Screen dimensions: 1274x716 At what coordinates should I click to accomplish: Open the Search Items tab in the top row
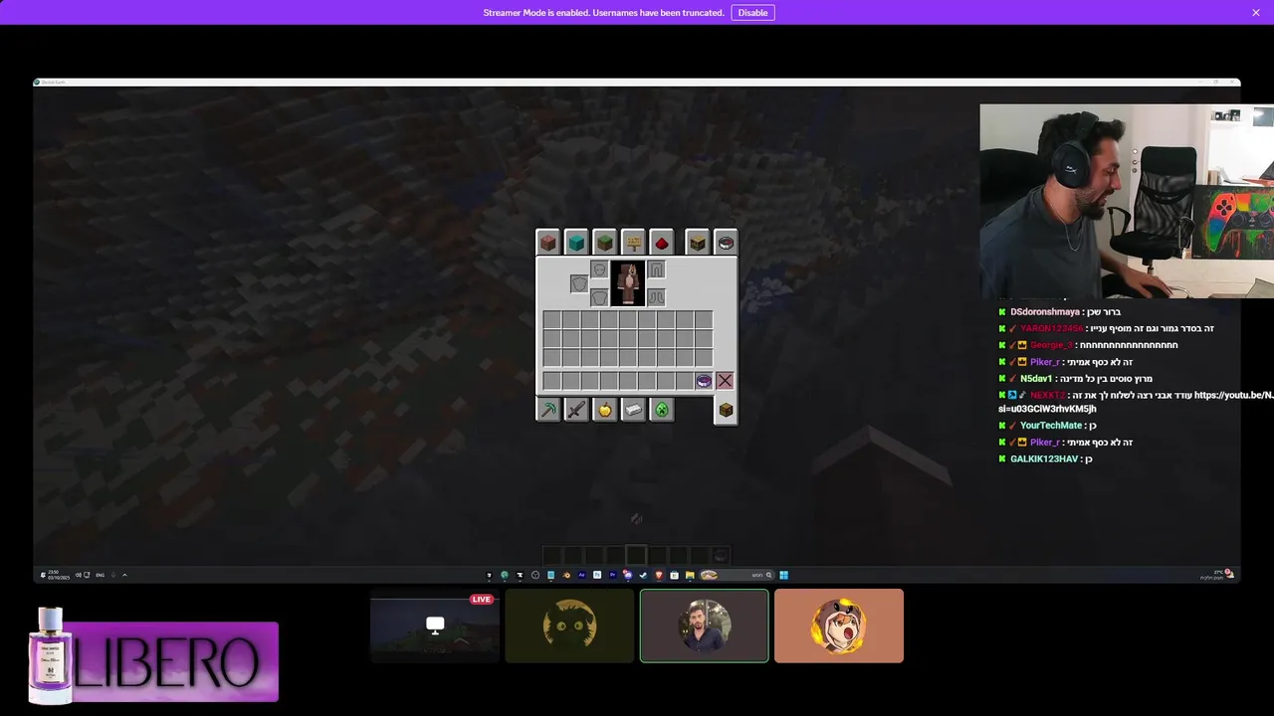[726, 243]
